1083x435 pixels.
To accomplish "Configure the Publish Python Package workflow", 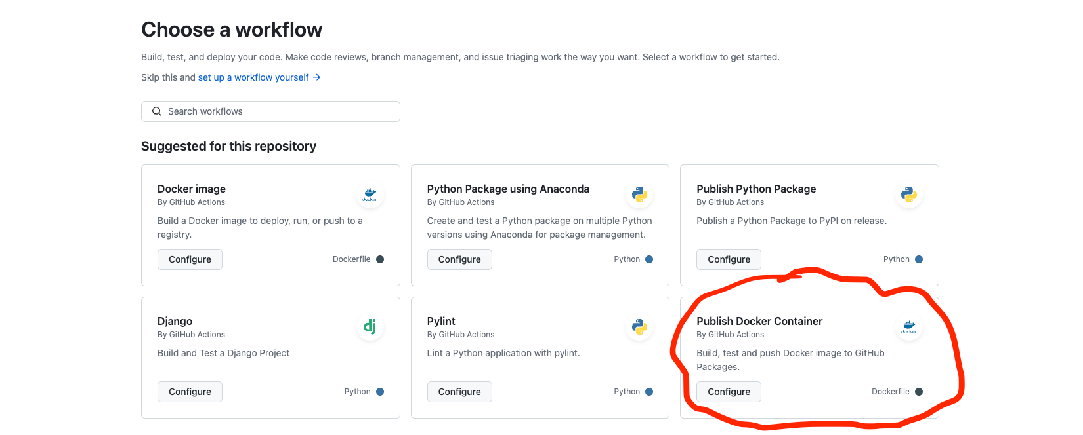I will pyautogui.click(x=729, y=259).
